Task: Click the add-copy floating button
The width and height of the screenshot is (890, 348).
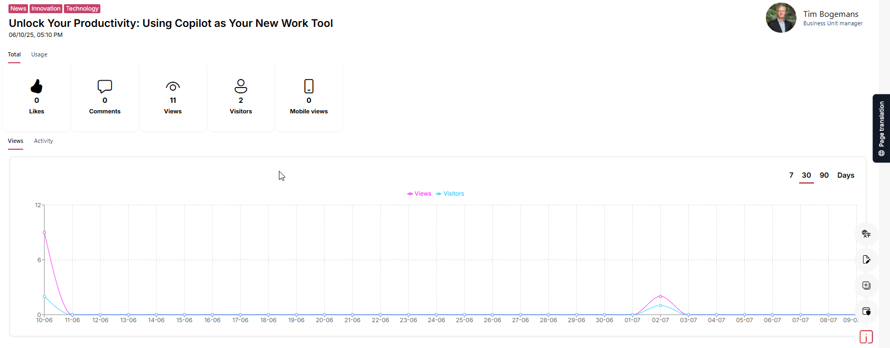Action: pos(866,285)
